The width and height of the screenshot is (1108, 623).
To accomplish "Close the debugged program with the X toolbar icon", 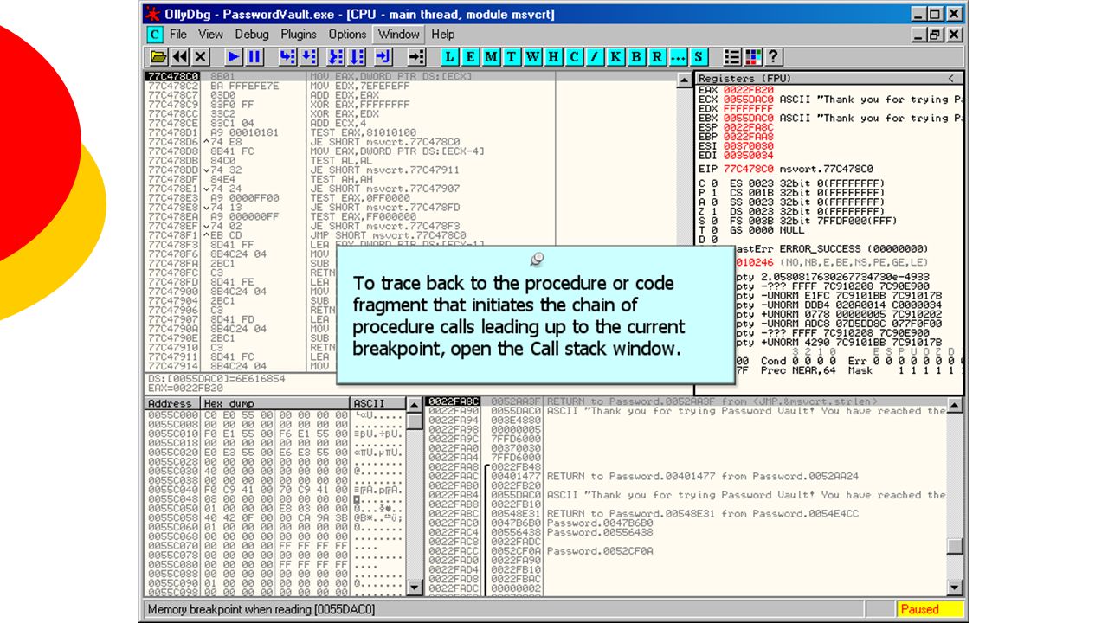I will (x=201, y=57).
